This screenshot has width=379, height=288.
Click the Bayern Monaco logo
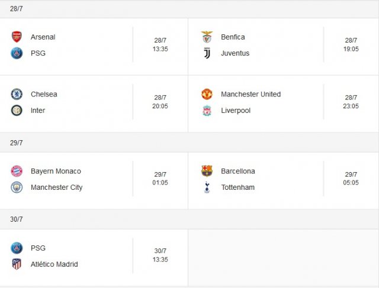[17, 171]
